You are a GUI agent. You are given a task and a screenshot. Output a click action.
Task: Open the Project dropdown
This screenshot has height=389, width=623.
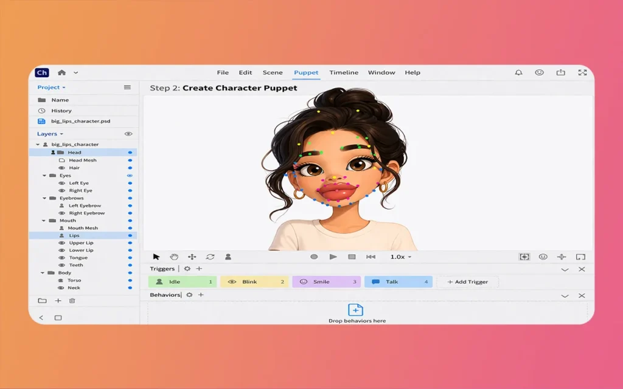coord(52,88)
